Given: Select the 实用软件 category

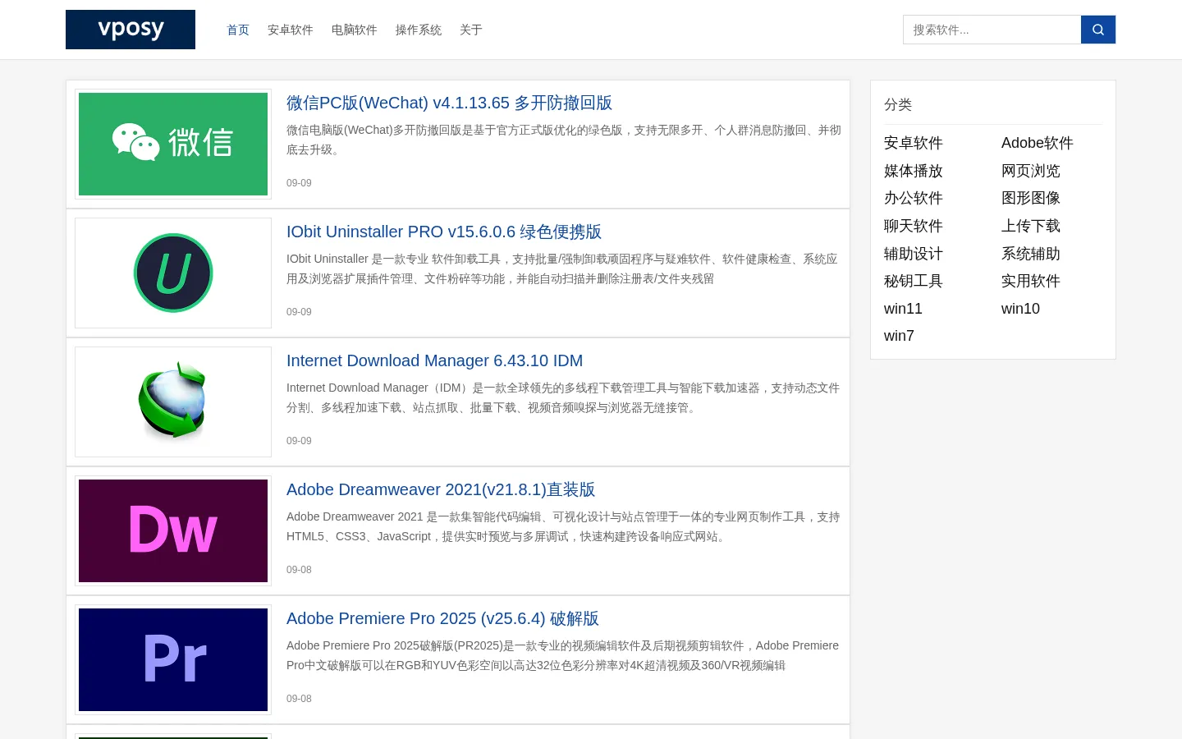Looking at the screenshot, I should click(1031, 281).
